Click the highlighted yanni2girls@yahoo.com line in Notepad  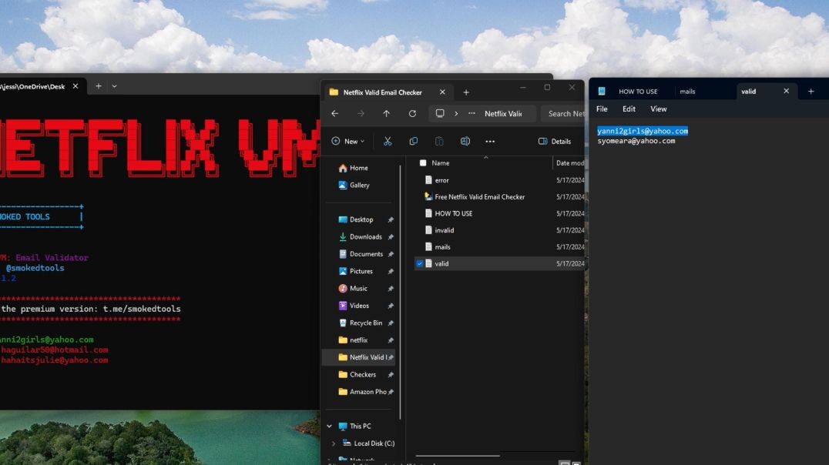(x=643, y=131)
